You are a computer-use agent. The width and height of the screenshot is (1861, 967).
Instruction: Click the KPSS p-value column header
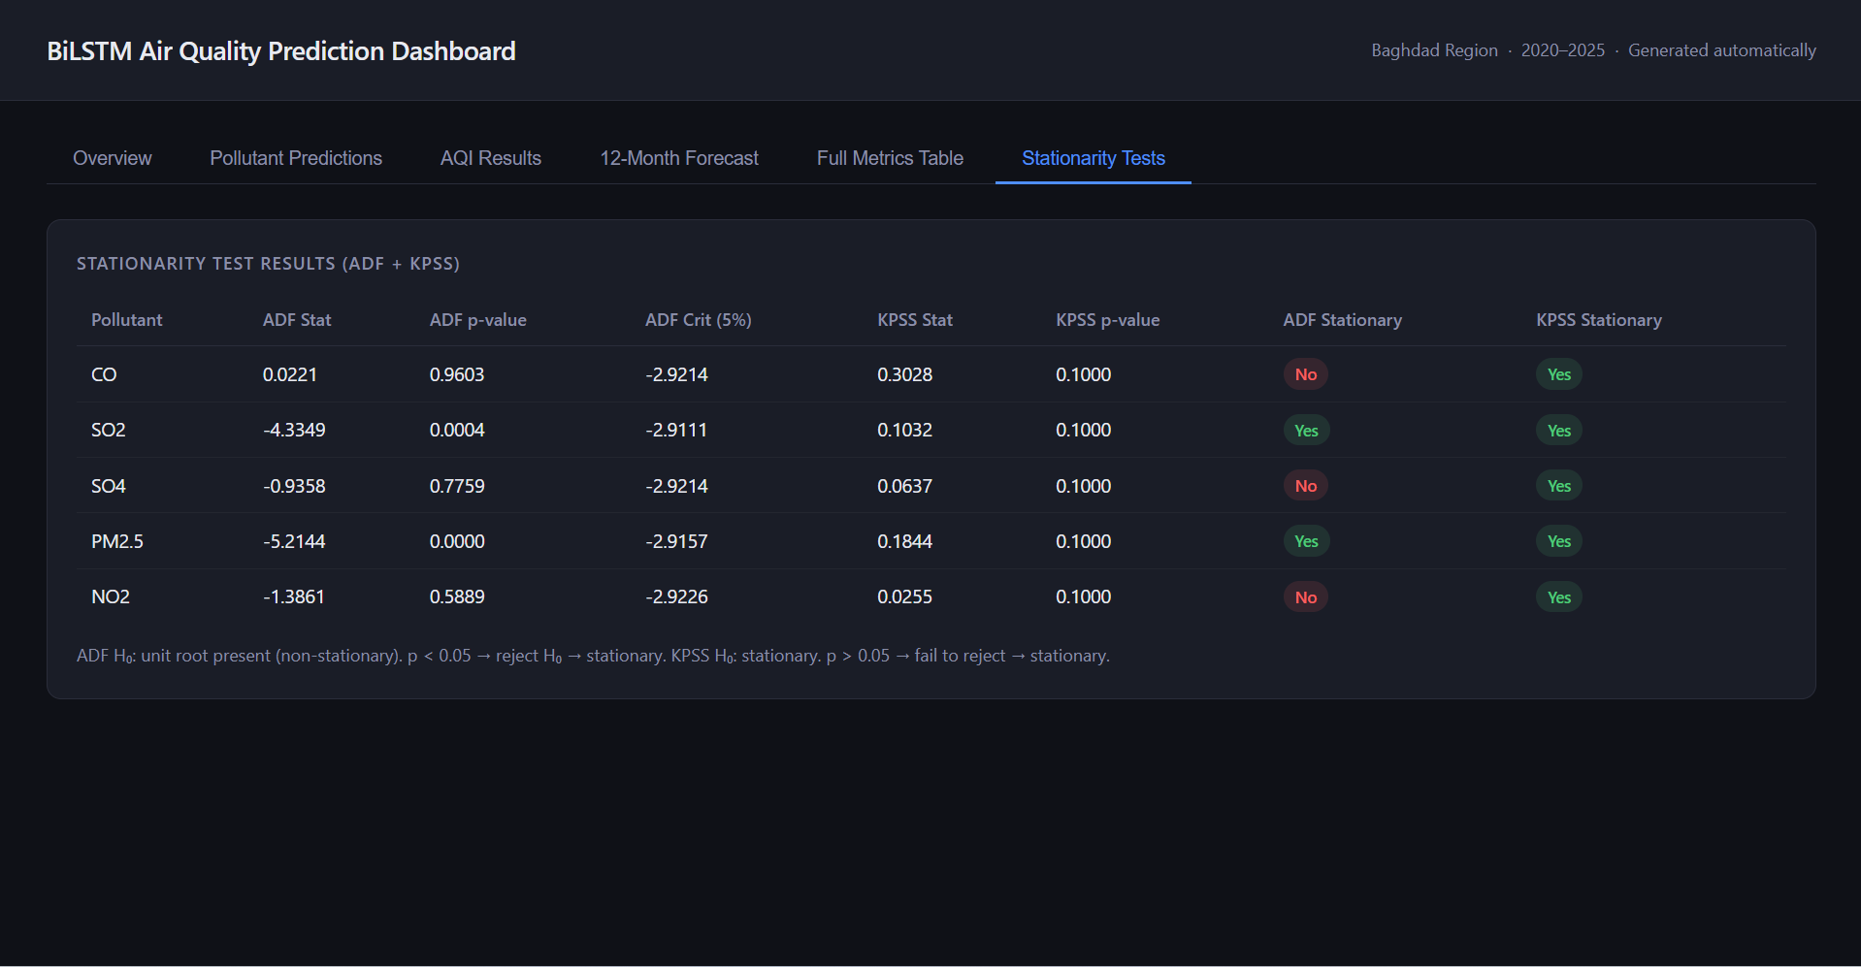tap(1108, 320)
